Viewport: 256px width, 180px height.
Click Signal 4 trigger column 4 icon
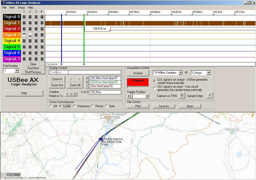(42, 41)
